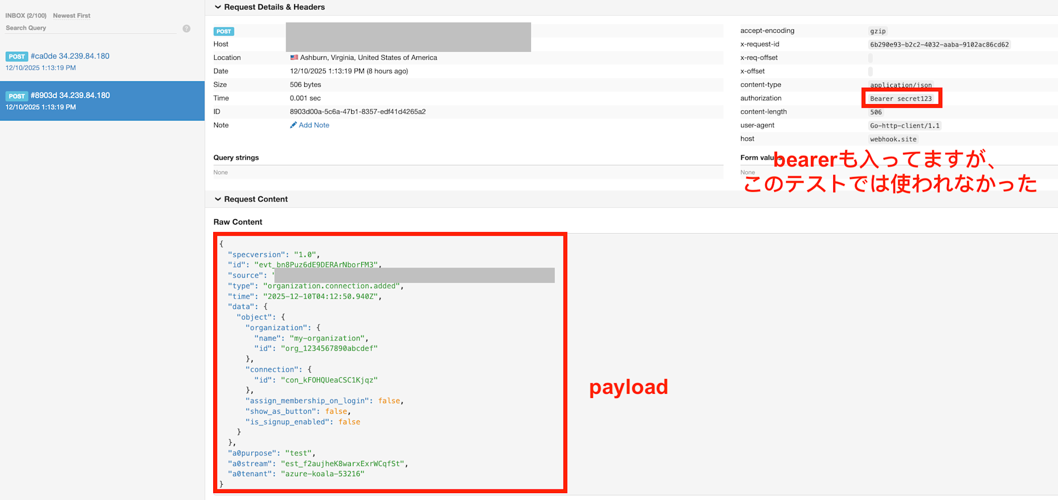Click POST badge of request #8903d

17,96
